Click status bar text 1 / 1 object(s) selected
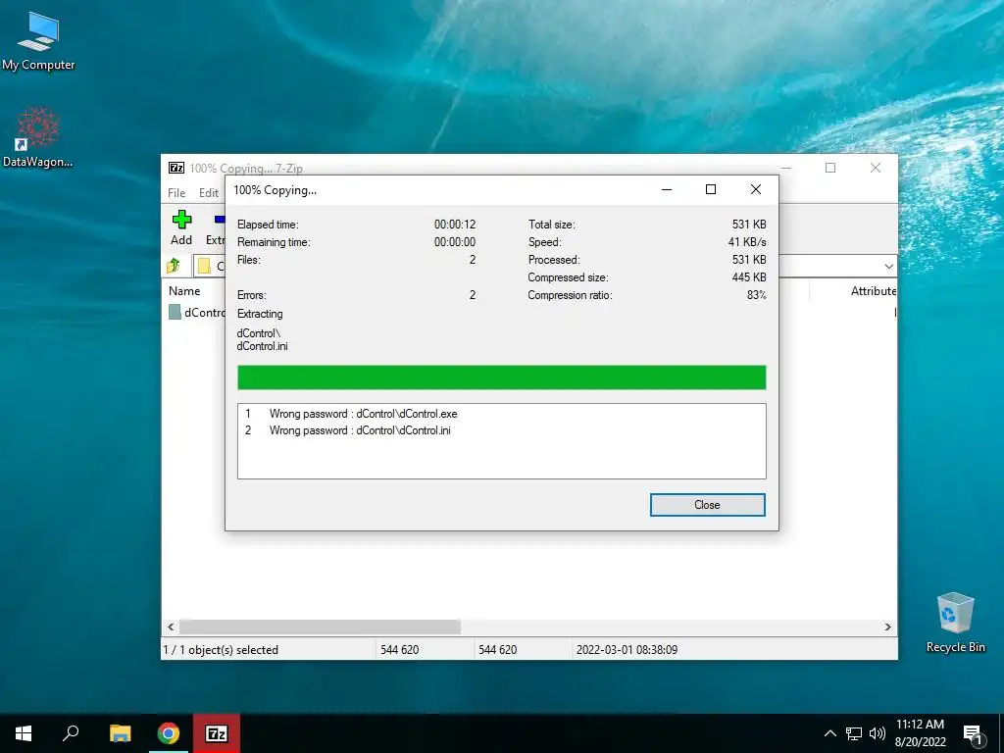 (x=221, y=650)
